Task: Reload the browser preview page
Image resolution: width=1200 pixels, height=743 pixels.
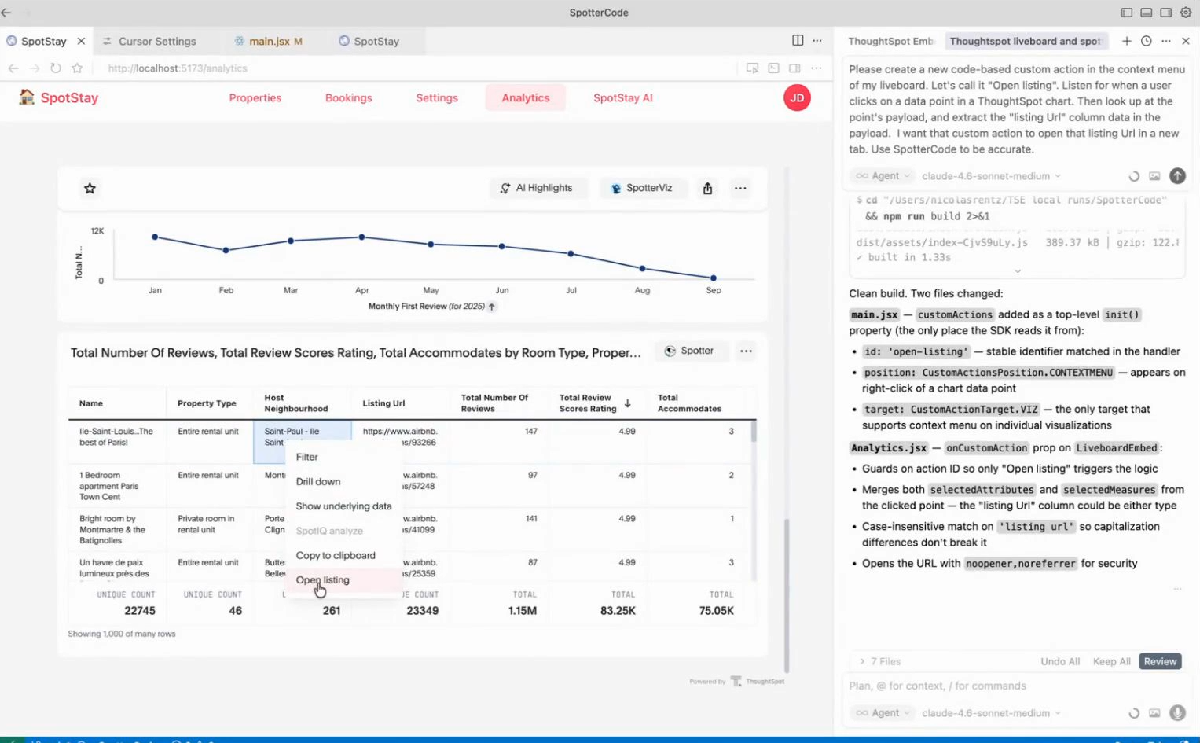Action: point(56,68)
